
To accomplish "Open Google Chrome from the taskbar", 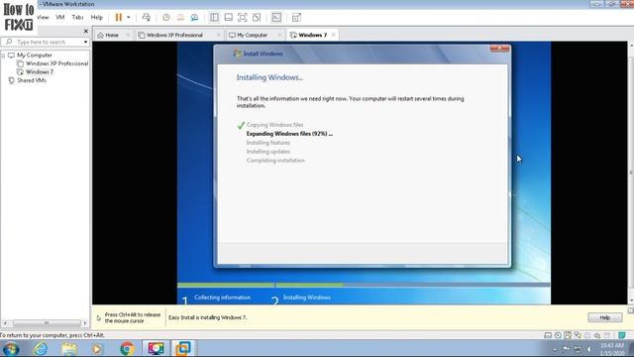I will [127, 348].
